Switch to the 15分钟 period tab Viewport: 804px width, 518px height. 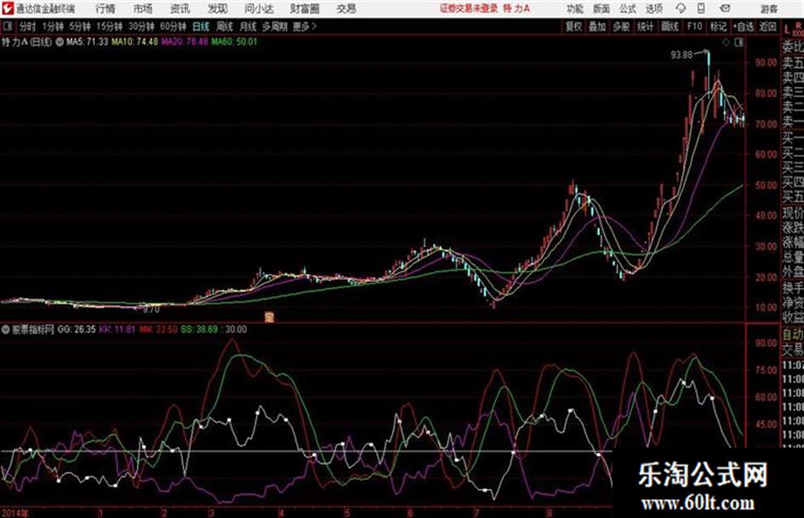coord(110,26)
